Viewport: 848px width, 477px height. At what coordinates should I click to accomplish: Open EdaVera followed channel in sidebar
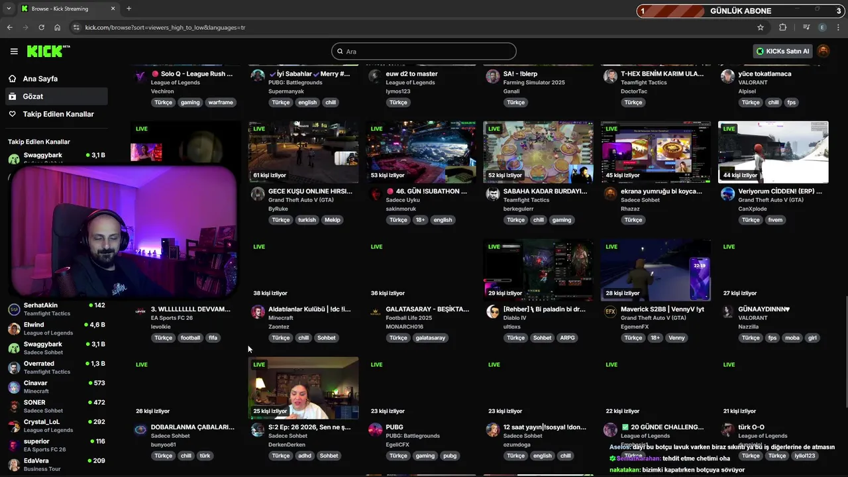click(56, 464)
